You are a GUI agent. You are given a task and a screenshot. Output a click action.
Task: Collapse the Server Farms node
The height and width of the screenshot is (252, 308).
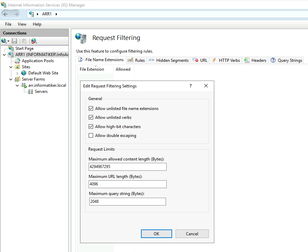point(11,79)
